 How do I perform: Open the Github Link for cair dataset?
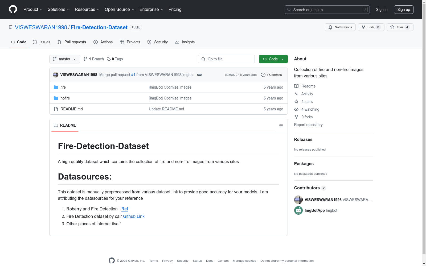click(x=134, y=216)
